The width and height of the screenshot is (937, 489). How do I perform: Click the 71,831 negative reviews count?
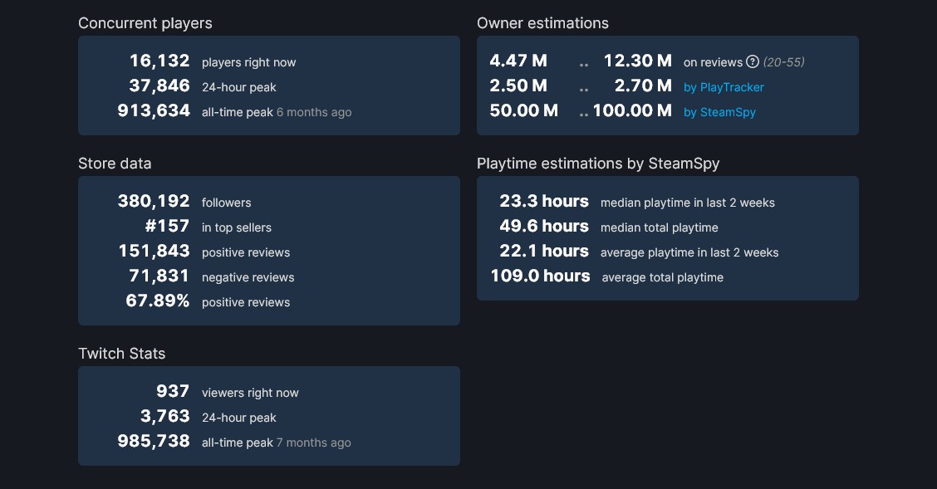[x=159, y=276]
